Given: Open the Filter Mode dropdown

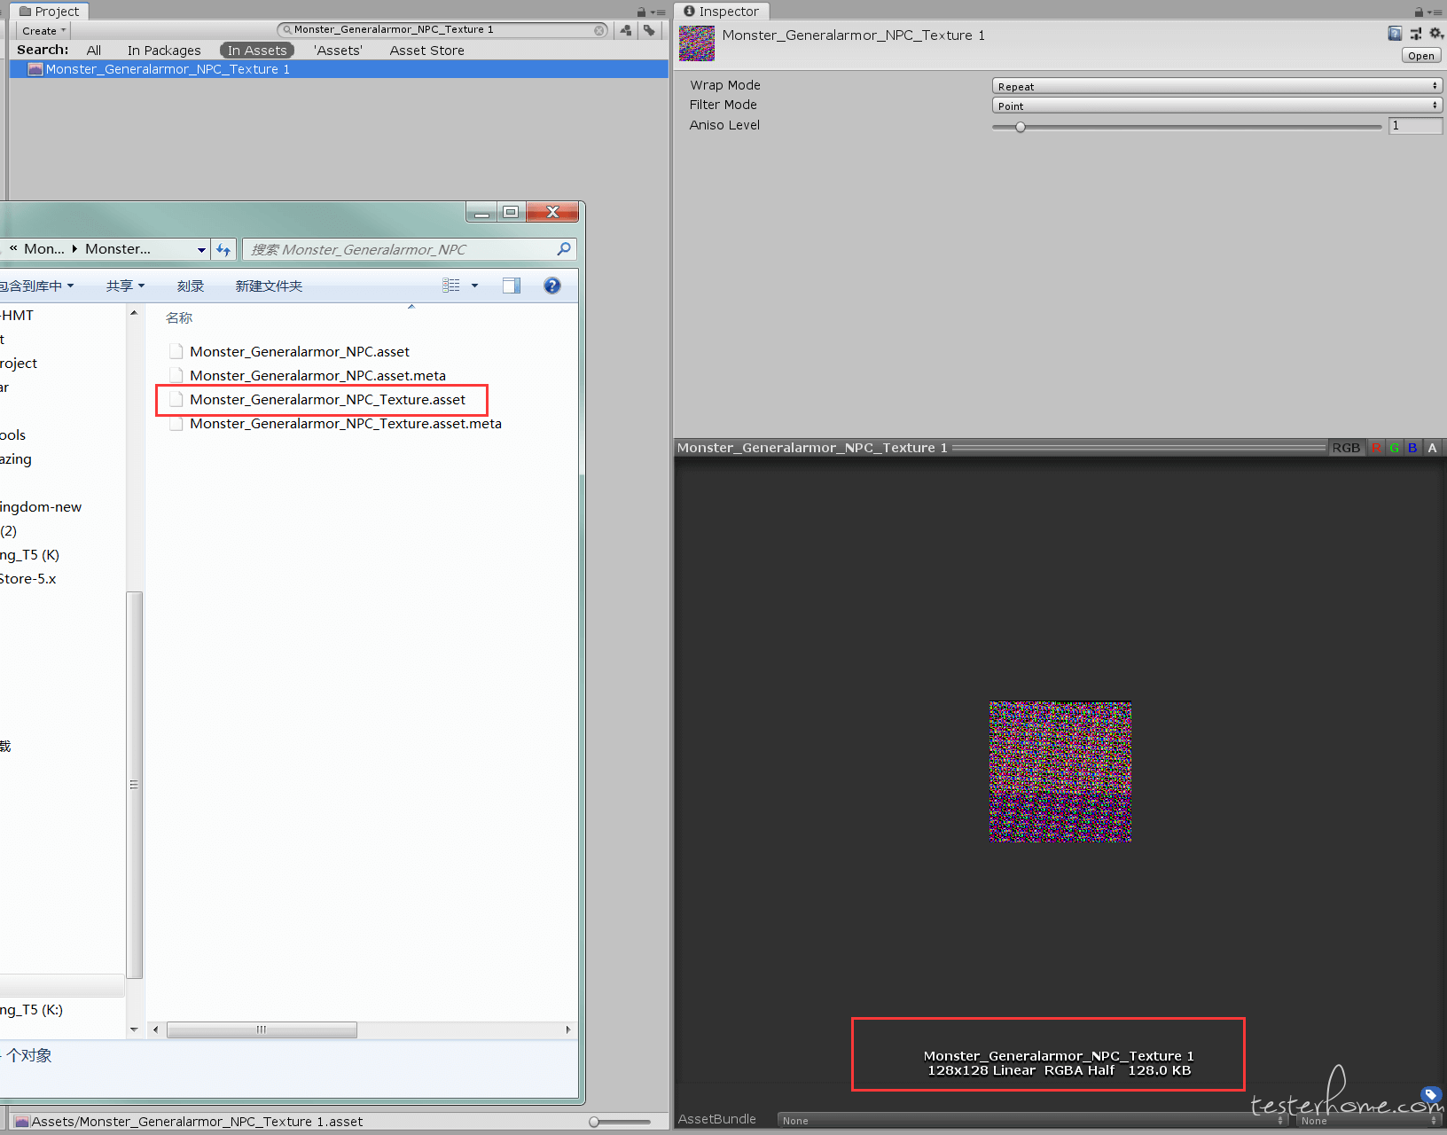Looking at the screenshot, I should [x=1217, y=106].
